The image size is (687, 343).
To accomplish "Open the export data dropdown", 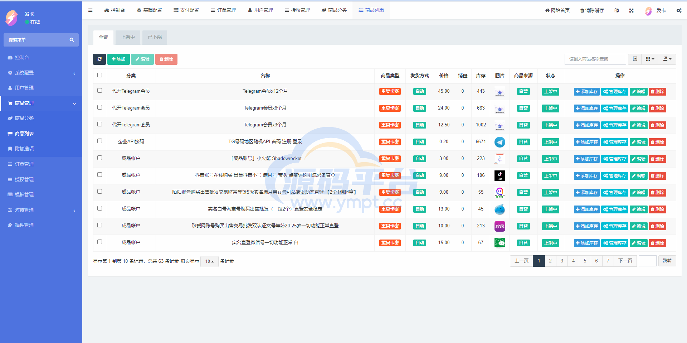I will [667, 59].
